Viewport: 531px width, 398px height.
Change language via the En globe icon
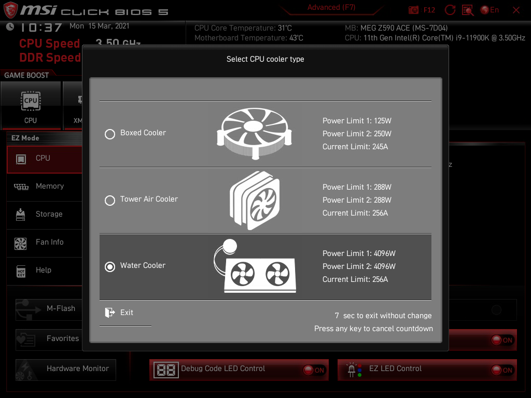pos(490,10)
